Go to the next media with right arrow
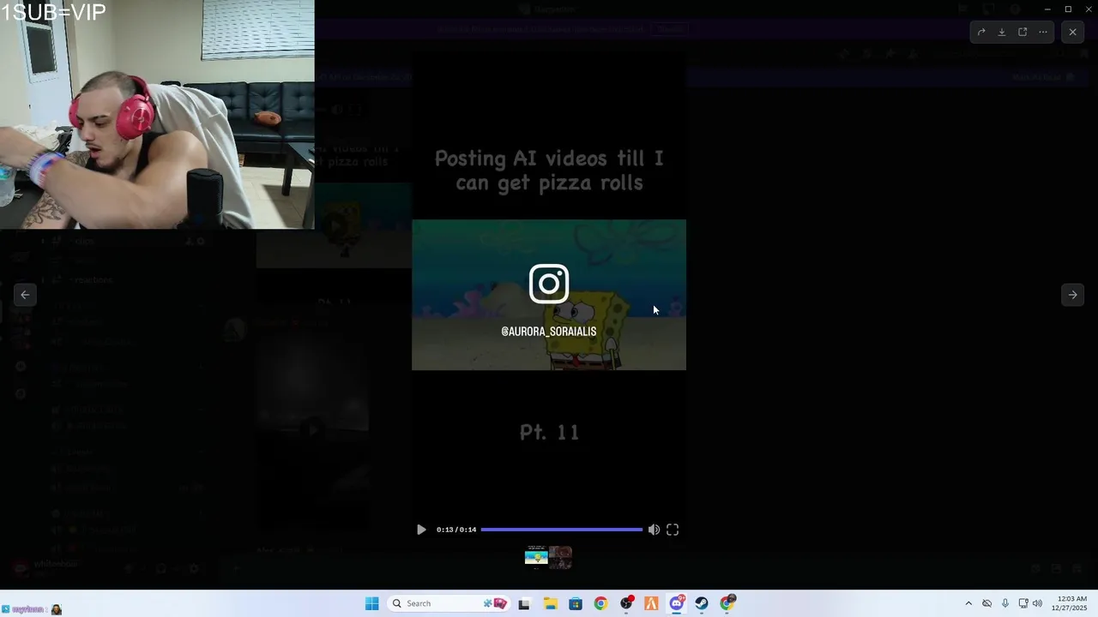Image resolution: width=1098 pixels, height=617 pixels. click(1072, 295)
